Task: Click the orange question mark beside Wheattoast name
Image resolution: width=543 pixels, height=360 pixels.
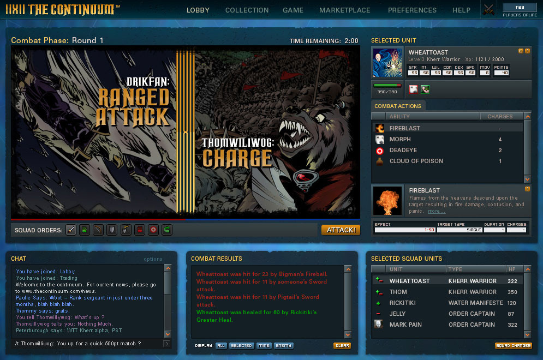Action: pos(527,51)
